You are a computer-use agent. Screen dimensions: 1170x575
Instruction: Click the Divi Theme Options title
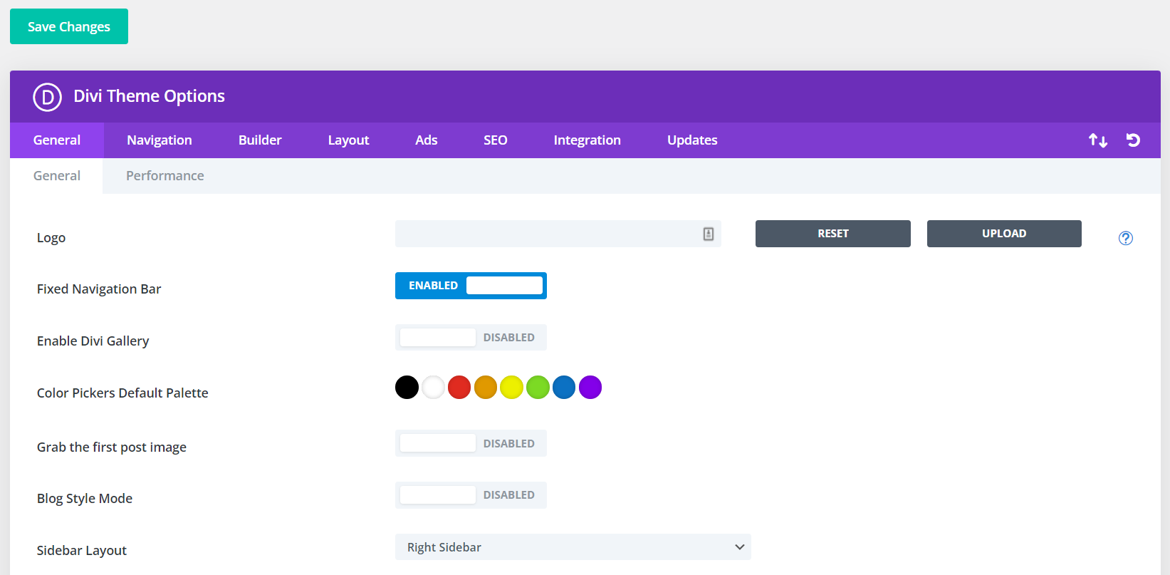pos(150,96)
